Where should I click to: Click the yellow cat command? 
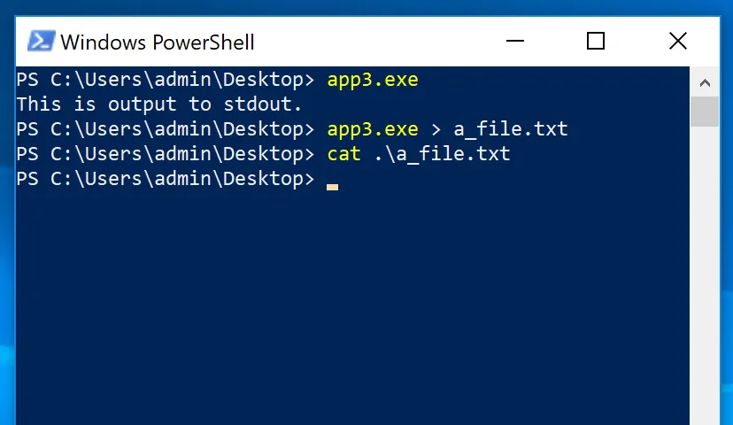pyautogui.click(x=344, y=154)
